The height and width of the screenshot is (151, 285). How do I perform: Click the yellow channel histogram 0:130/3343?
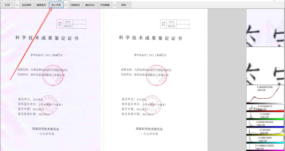click(x=265, y=131)
